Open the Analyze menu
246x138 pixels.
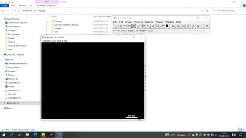(149, 22)
